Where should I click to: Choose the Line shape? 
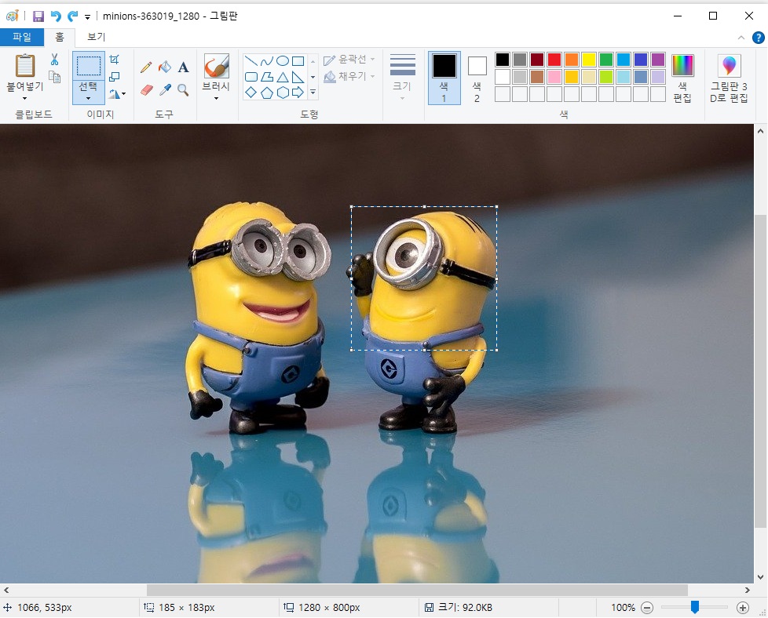click(x=251, y=61)
